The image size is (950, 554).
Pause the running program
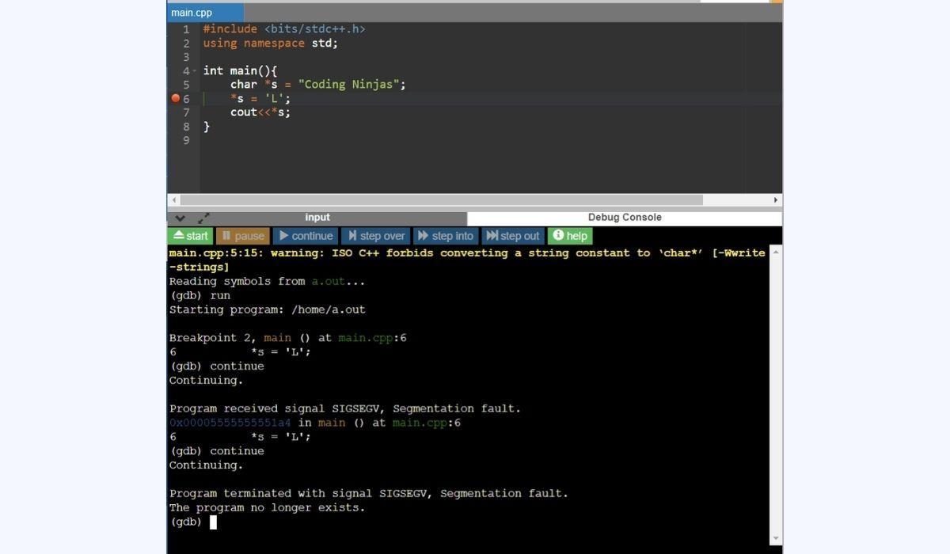242,235
